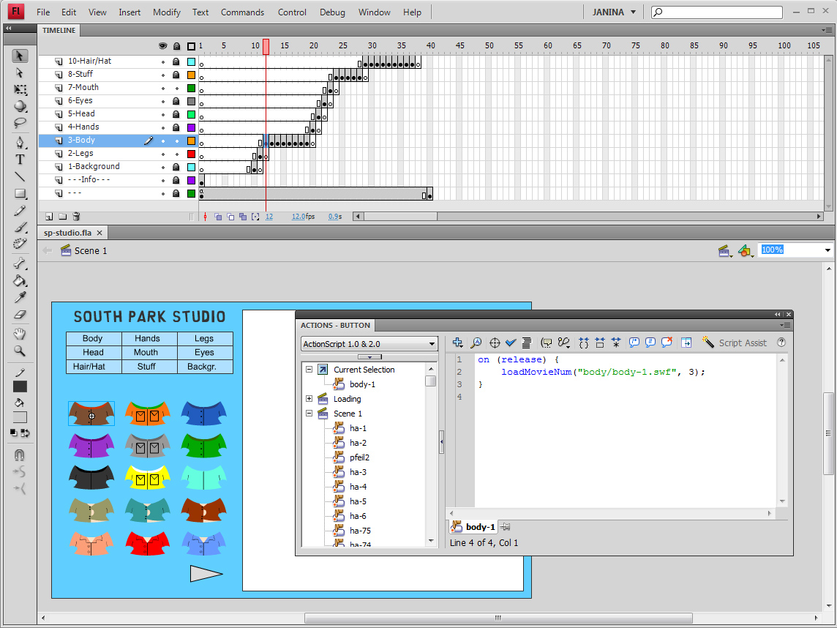
Task: Click the Insert target path icon
Action: pos(495,343)
